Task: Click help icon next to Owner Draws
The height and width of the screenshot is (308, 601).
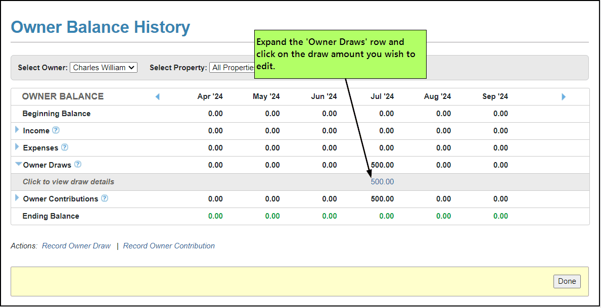Action: click(78, 165)
